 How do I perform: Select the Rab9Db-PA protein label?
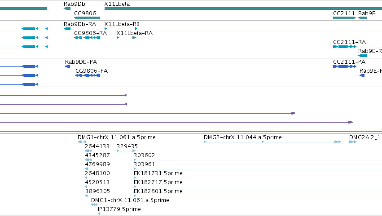tap(81, 62)
